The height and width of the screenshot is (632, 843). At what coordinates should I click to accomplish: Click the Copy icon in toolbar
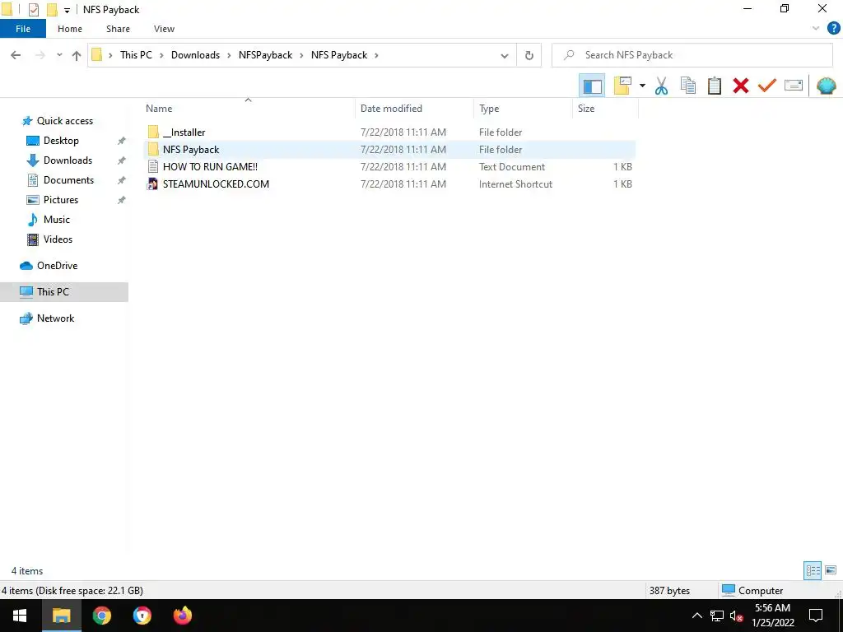coord(687,86)
